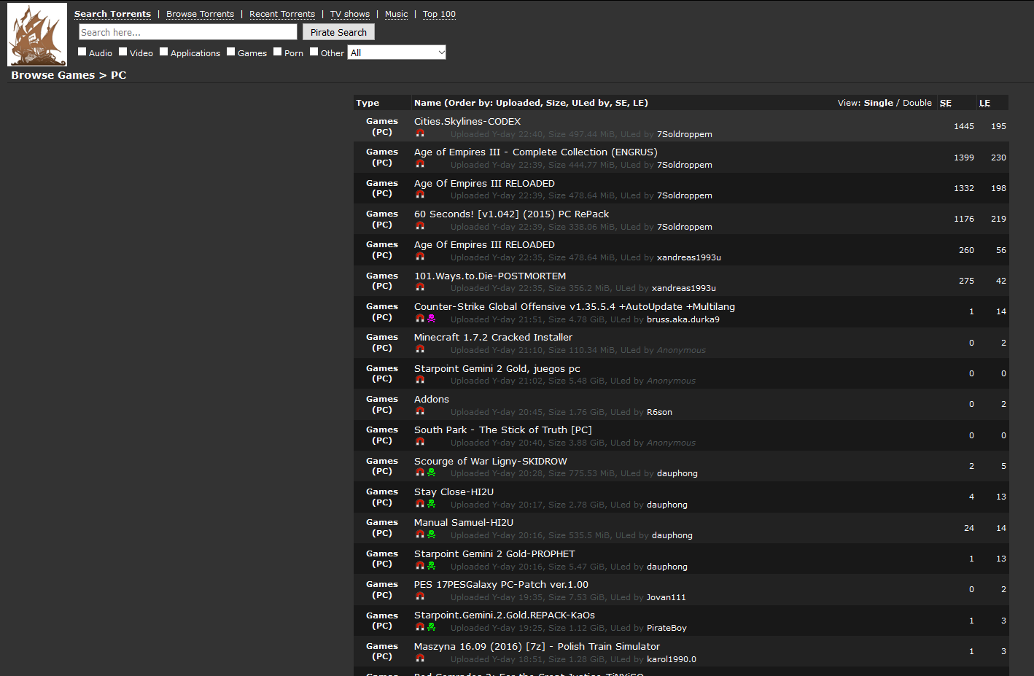Order by Size in Name header

tap(556, 103)
